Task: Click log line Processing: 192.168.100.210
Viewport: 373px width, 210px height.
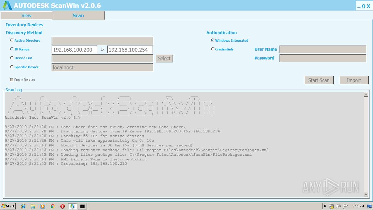Action: coord(66,164)
